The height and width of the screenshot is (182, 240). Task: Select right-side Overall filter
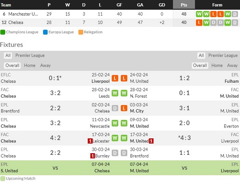click(200, 66)
